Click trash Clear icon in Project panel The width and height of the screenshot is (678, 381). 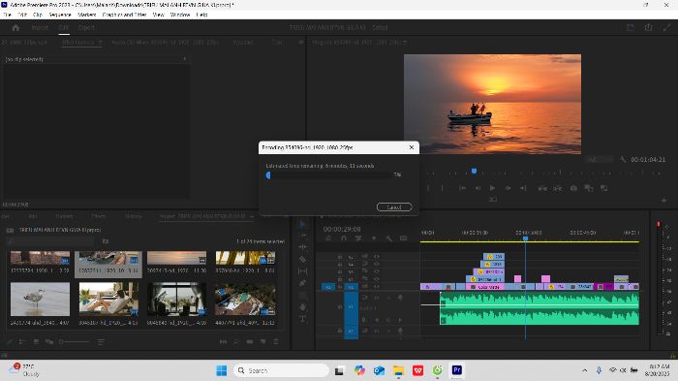click(276, 341)
